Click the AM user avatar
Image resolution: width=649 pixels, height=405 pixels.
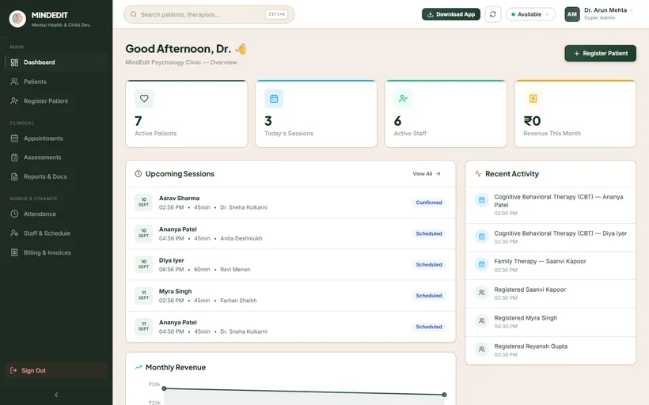tap(572, 14)
